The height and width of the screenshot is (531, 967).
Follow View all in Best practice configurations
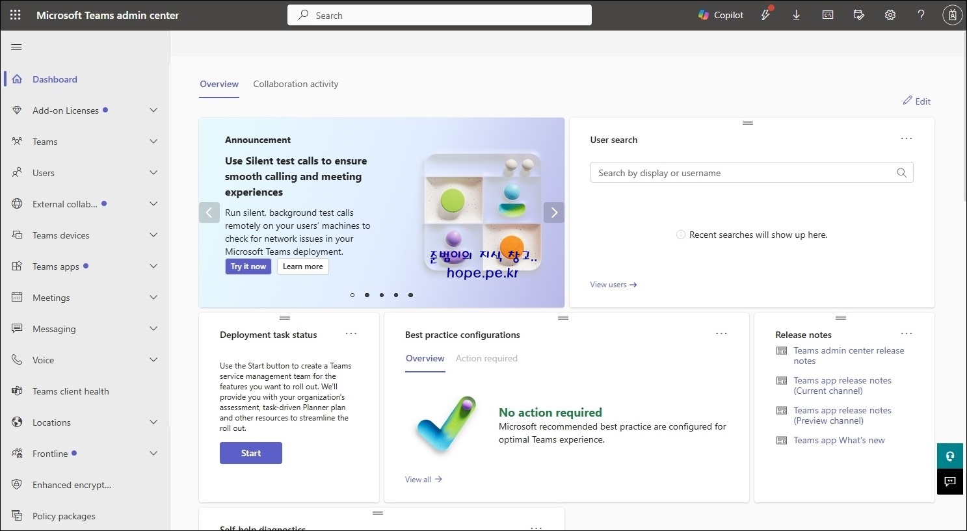(x=423, y=480)
